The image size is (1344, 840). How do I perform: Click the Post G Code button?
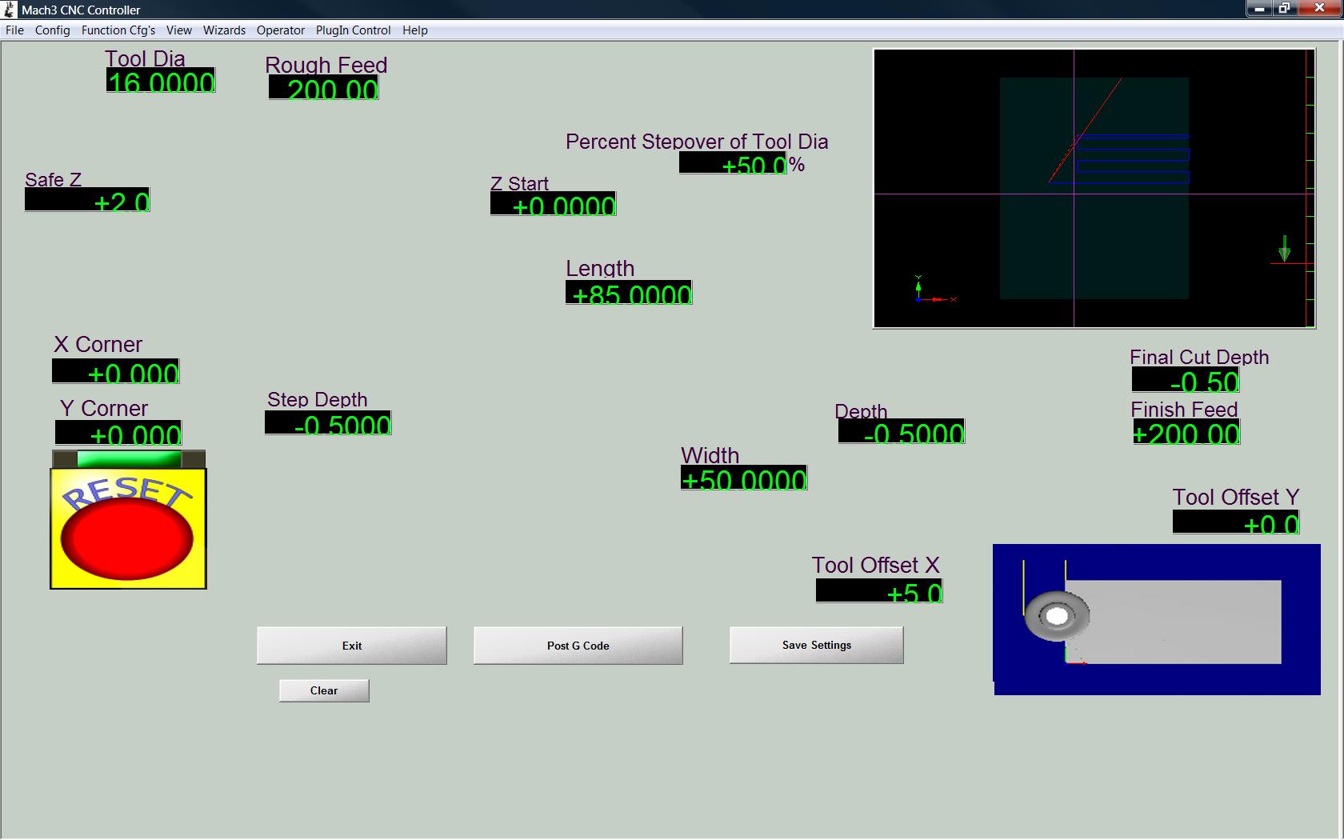pos(578,646)
